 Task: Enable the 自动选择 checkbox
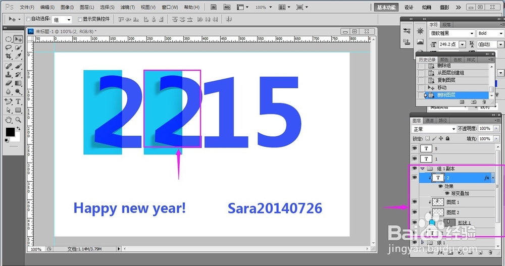point(28,19)
